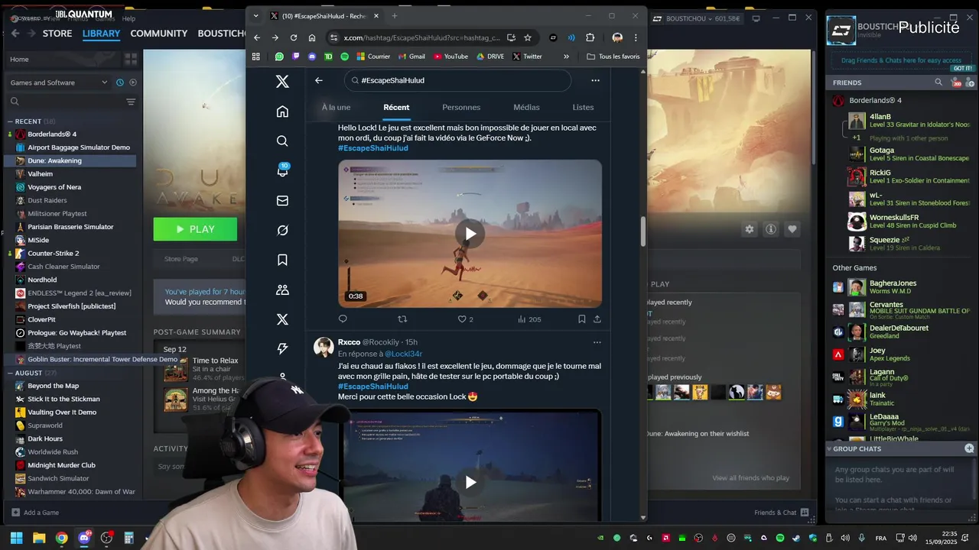This screenshot has width=979, height=550.
Task: Retweet the GeForce Now video tweet
Action: [402, 319]
